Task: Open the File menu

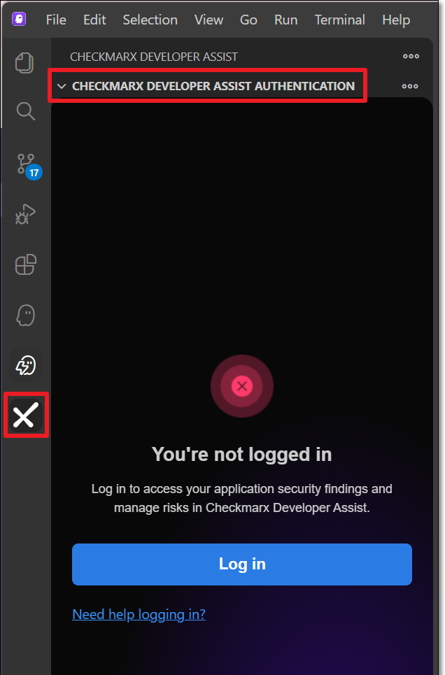Action: (56, 20)
